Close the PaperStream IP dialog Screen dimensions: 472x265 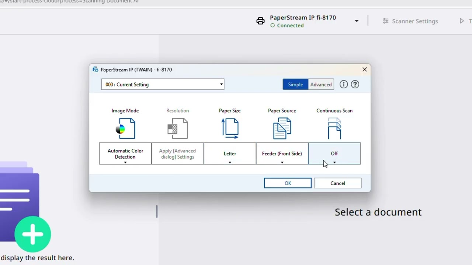click(365, 69)
